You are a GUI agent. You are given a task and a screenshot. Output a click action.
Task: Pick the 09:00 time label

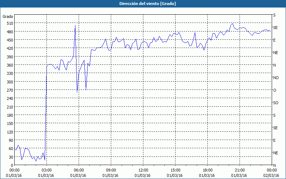point(111,171)
